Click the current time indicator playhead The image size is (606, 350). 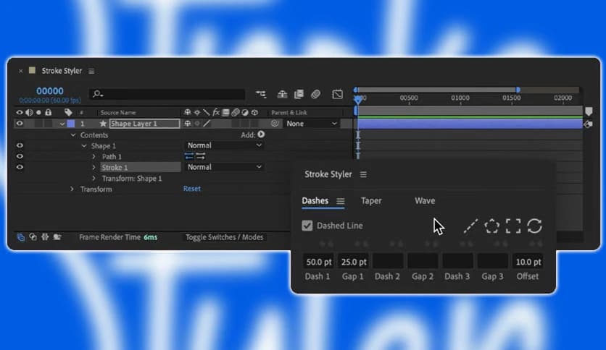point(358,100)
